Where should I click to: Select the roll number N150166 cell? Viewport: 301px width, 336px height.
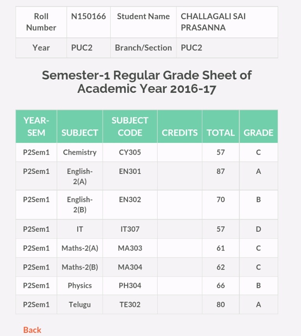click(x=88, y=22)
